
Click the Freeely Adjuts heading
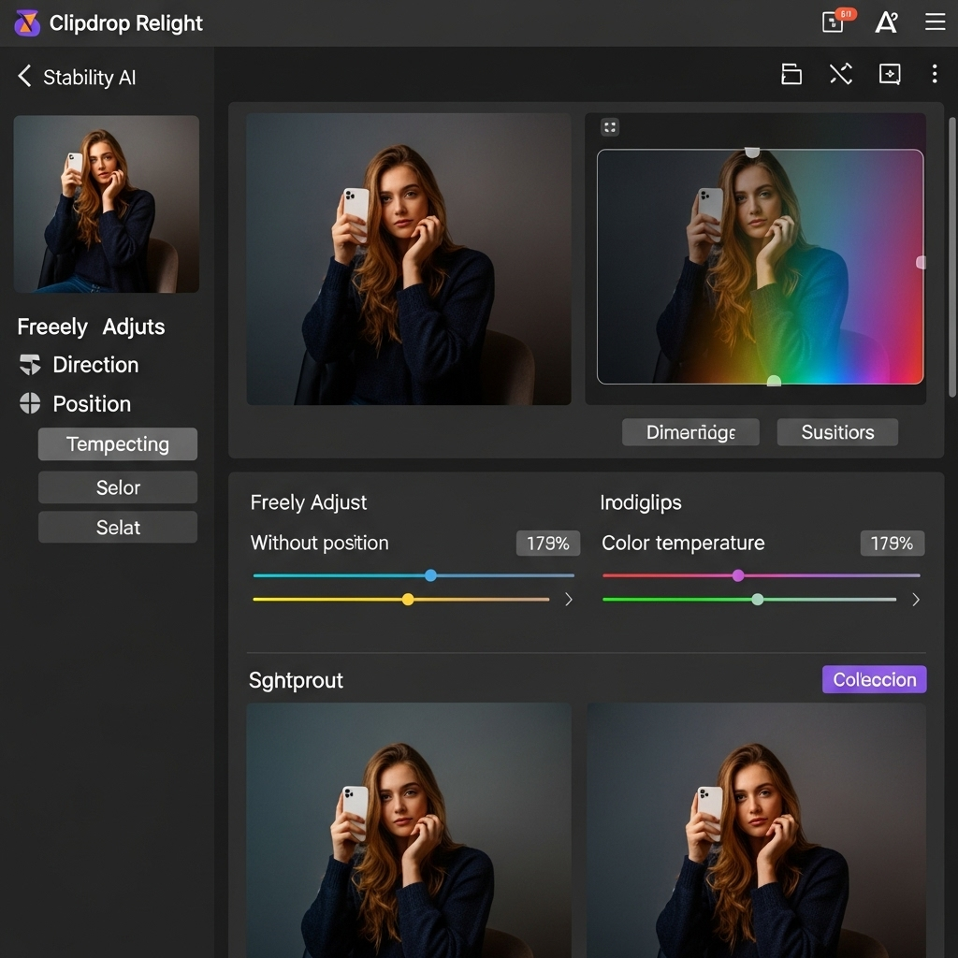tap(91, 327)
